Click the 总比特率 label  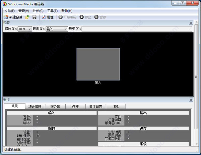24,143
